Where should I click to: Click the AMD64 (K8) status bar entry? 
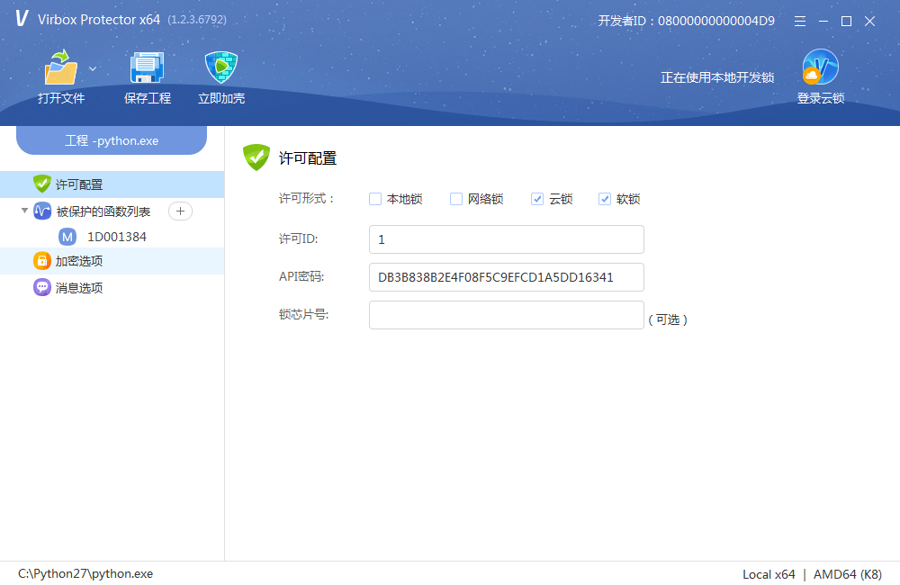click(x=847, y=574)
